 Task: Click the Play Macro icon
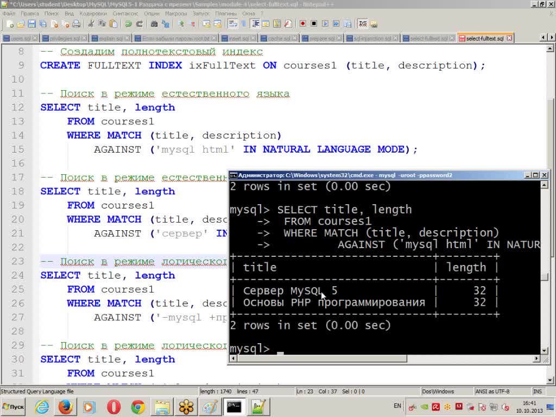(x=325, y=24)
